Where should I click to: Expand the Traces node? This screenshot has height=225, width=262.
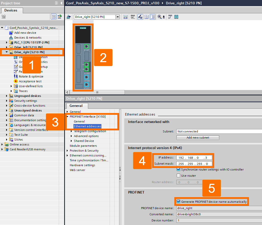(x=11, y=91)
